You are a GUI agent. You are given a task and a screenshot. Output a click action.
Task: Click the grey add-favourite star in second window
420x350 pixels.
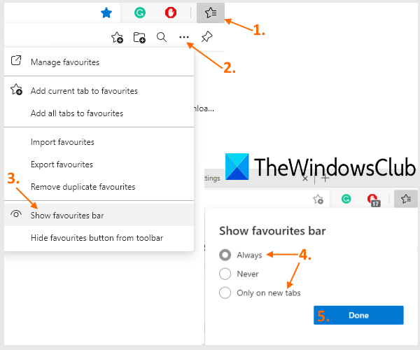tap(318, 199)
